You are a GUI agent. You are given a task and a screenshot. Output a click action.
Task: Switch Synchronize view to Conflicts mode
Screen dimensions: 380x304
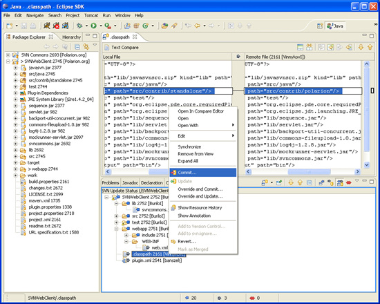[349, 182]
